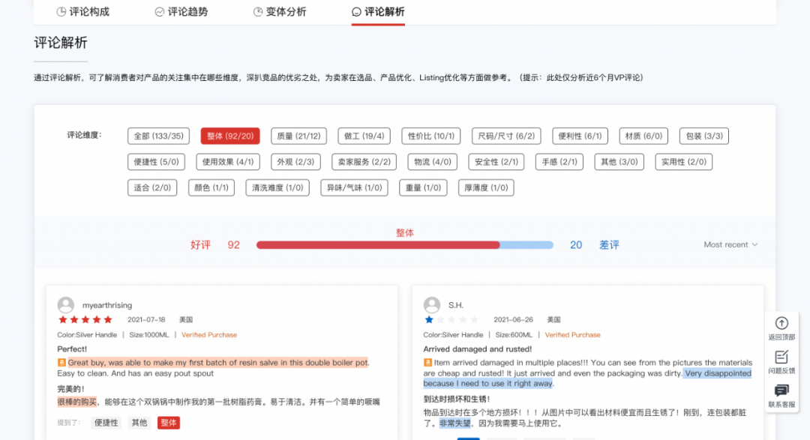Select the 物流 (4/0) dimension filter

[x=432, y=161]
